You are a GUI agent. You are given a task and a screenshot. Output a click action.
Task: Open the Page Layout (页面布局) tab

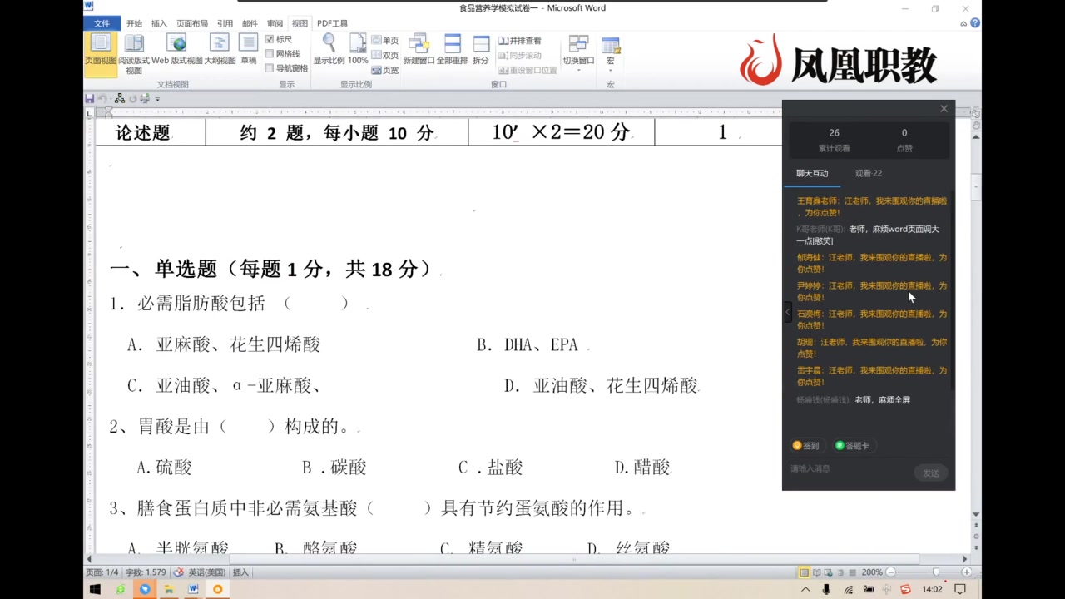(192, 23)
